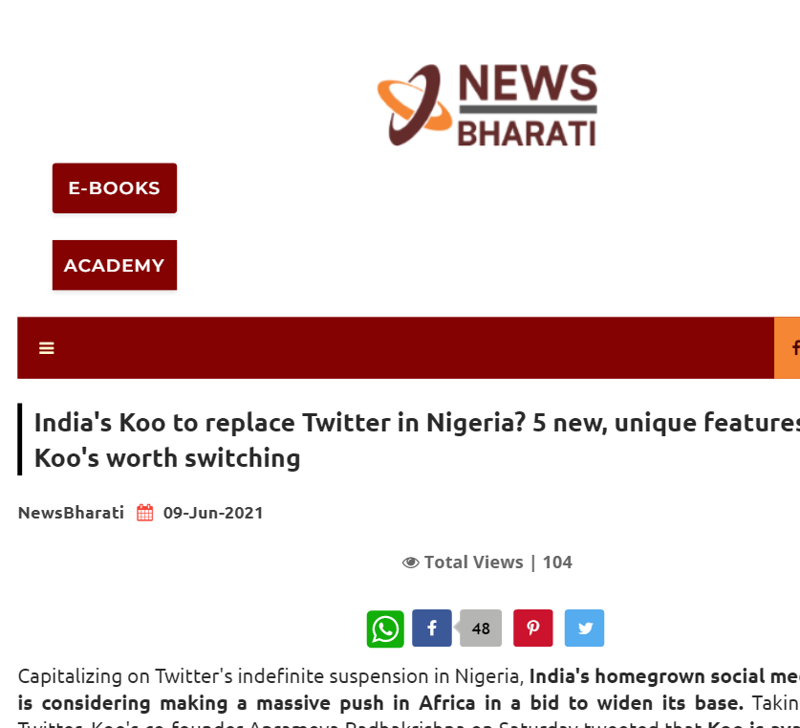Share the article on WhatsApp
The image size is (800, 728).
point(385,629)
